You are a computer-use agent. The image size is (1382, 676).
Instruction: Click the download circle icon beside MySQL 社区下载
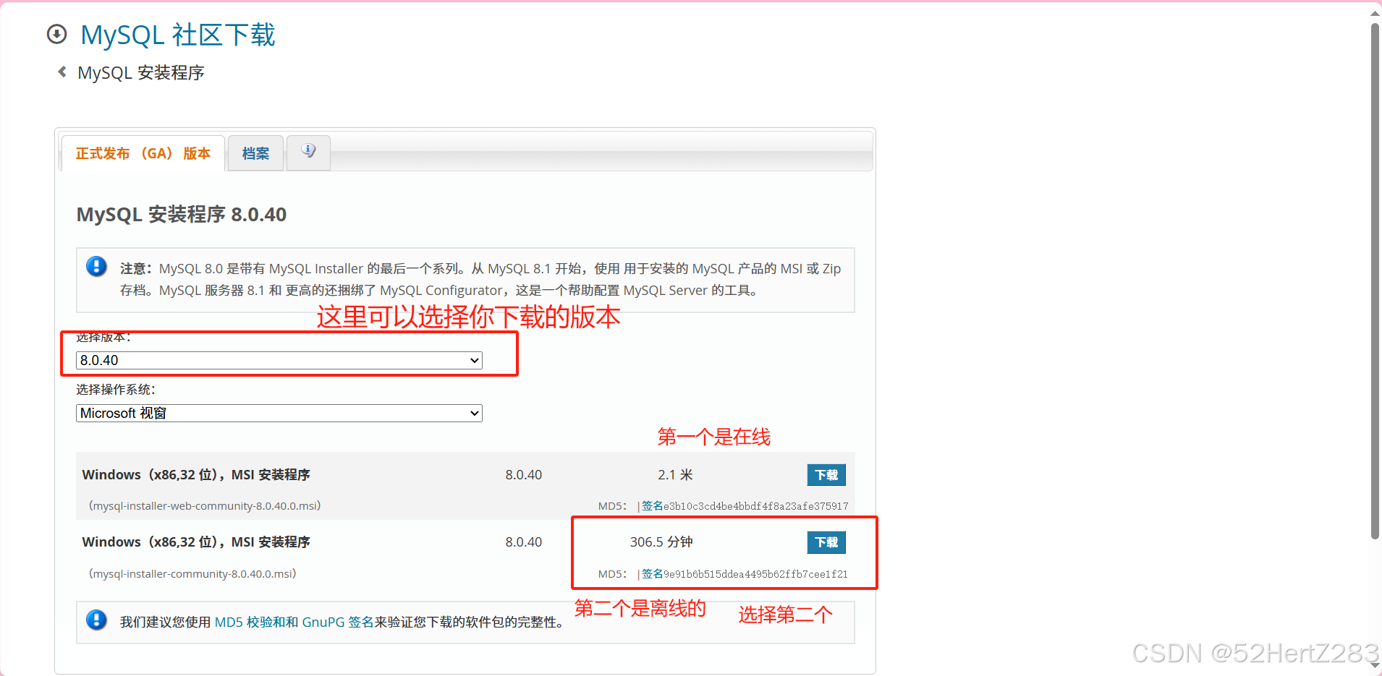point(56,34)
